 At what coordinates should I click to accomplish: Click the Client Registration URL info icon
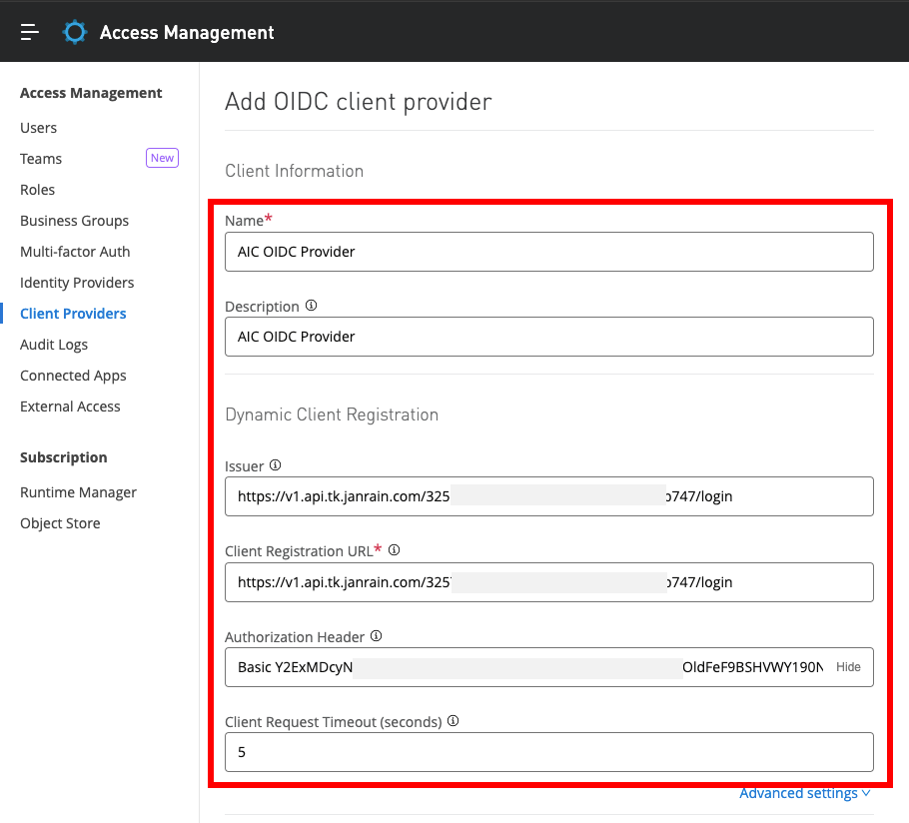click(x=394, y=550)
